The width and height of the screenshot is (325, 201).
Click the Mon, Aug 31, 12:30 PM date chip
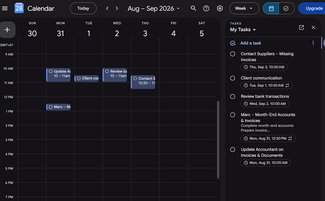(268, 139)
